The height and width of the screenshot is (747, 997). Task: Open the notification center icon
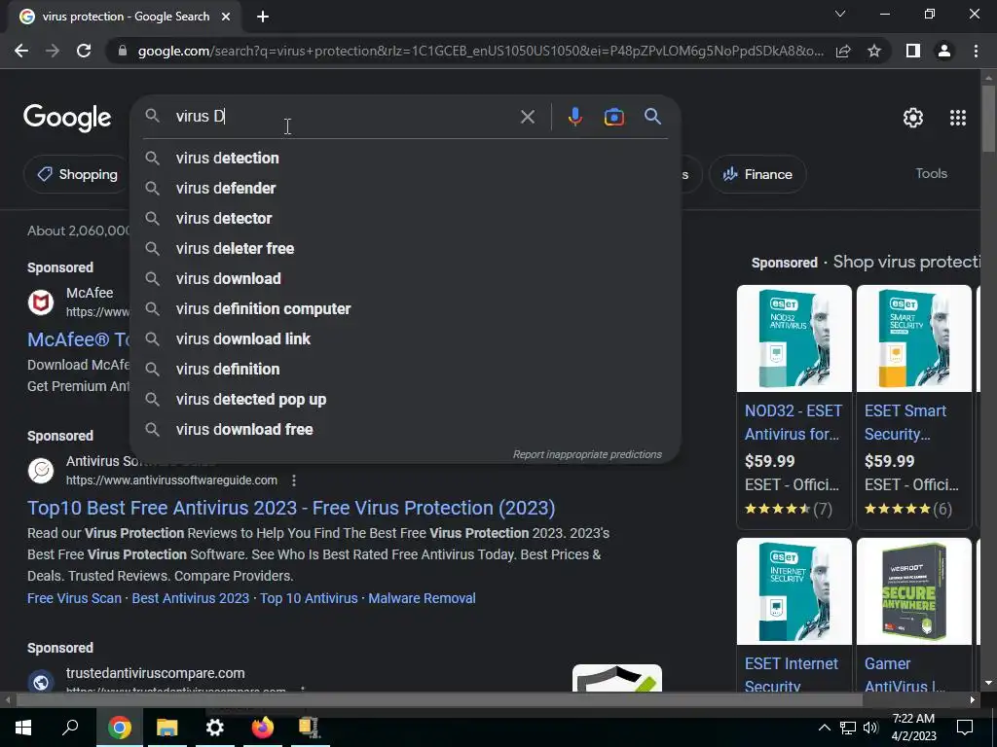(x=965, y=728)
